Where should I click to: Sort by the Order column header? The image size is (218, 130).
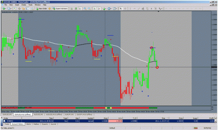tap(12, 118)
